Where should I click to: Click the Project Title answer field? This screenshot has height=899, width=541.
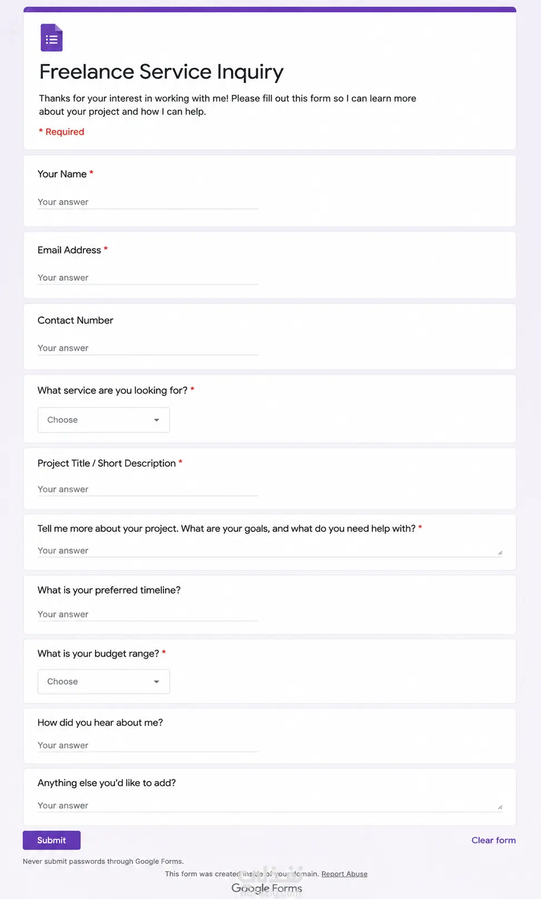point(148,489)
